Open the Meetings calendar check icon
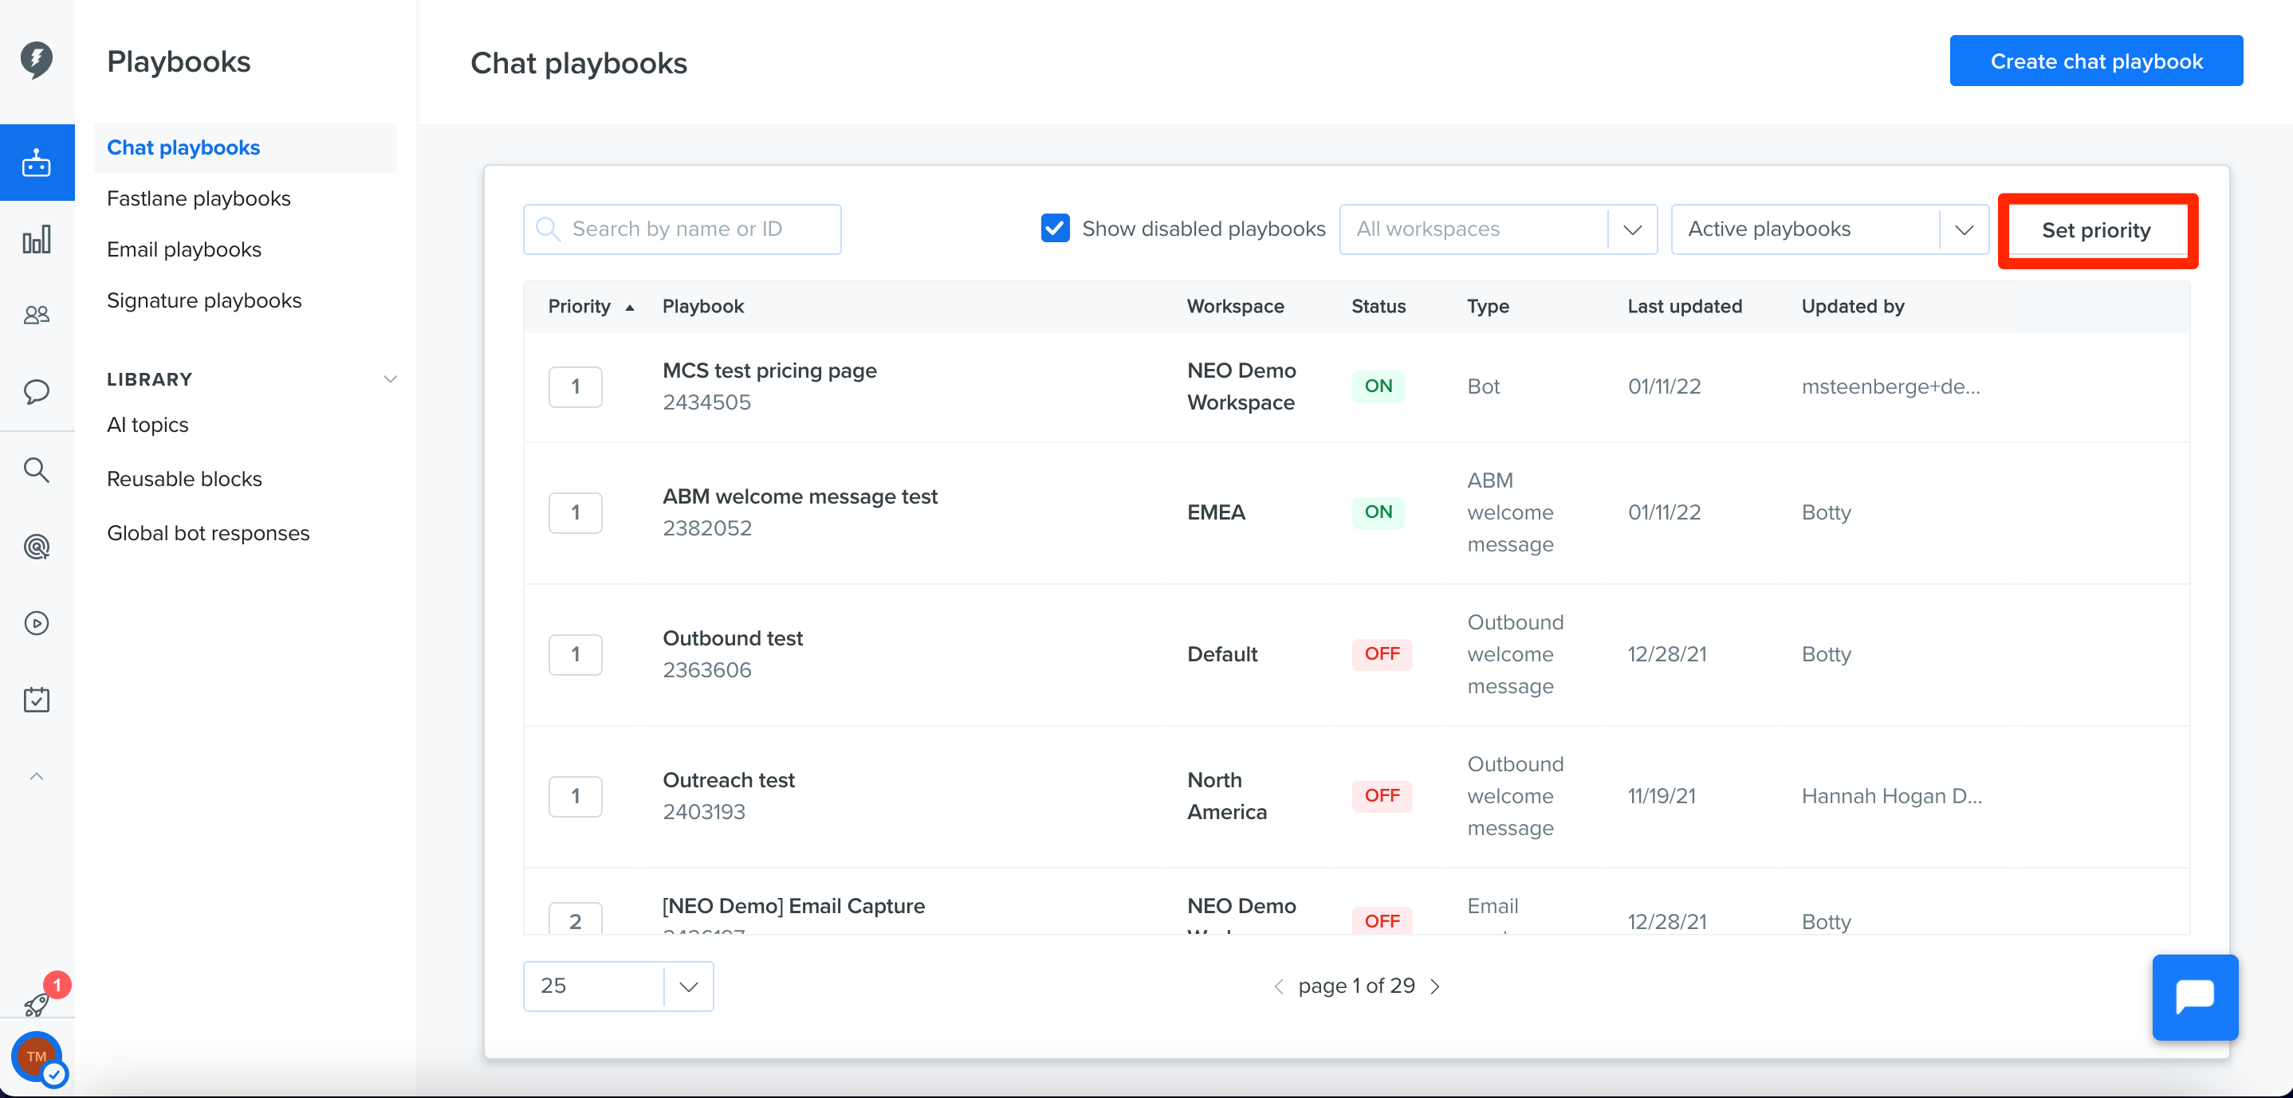 click(37, 700)
